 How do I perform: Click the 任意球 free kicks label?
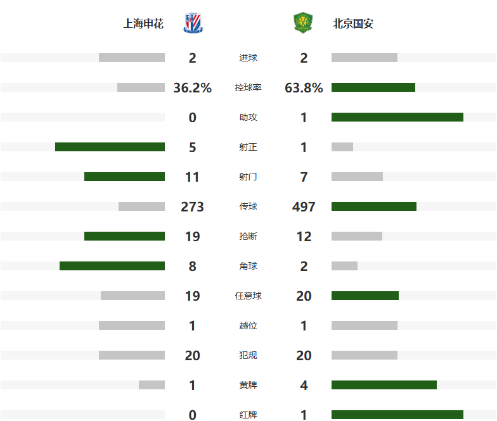(x=248, y=296)
